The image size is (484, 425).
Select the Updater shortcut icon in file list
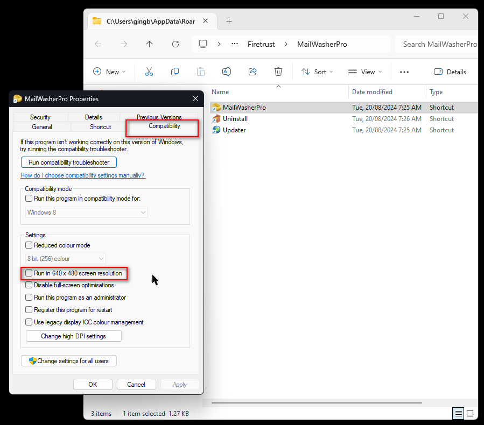(x=216, y=130)
